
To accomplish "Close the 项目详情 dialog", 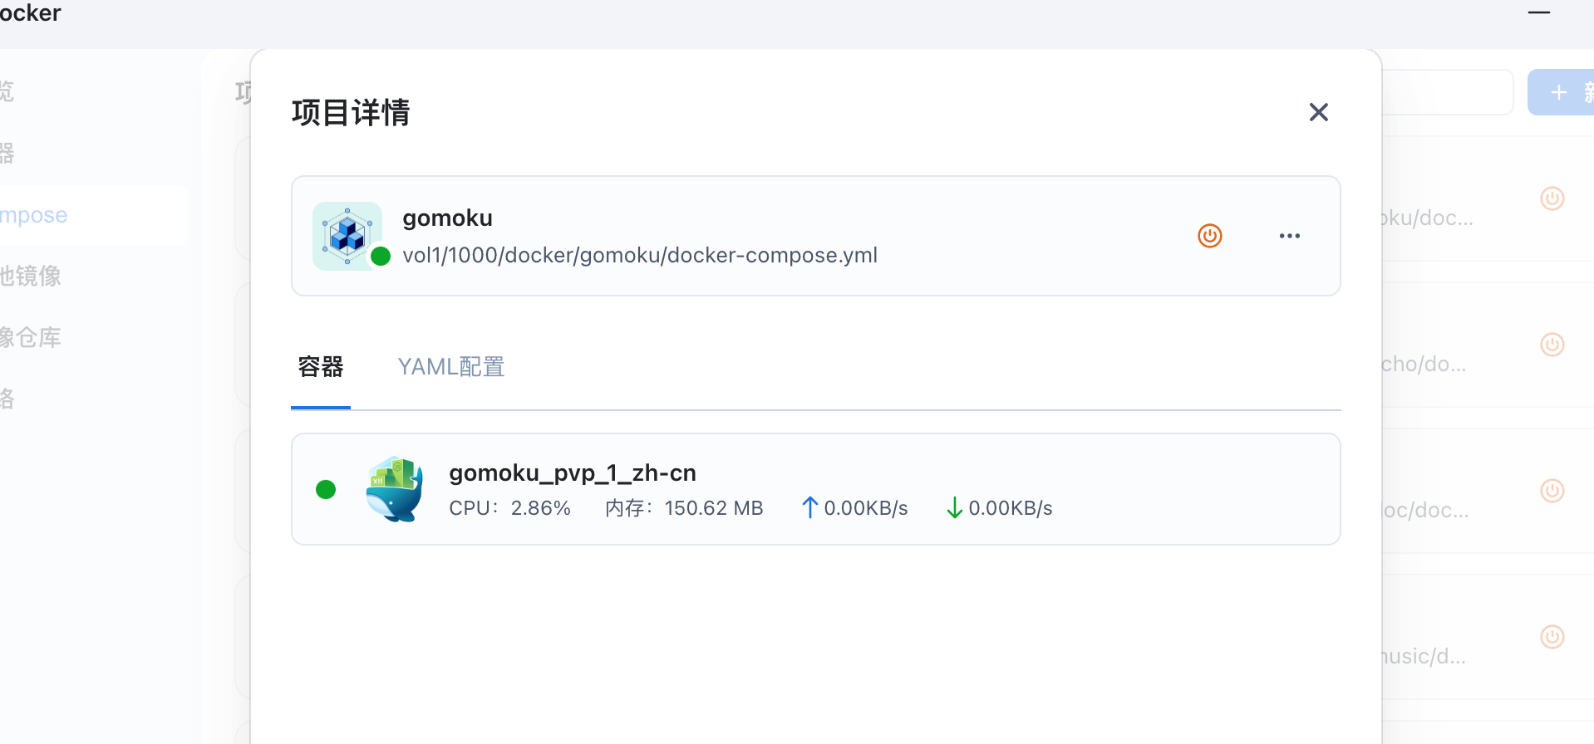I will (x=1318, y=112).
